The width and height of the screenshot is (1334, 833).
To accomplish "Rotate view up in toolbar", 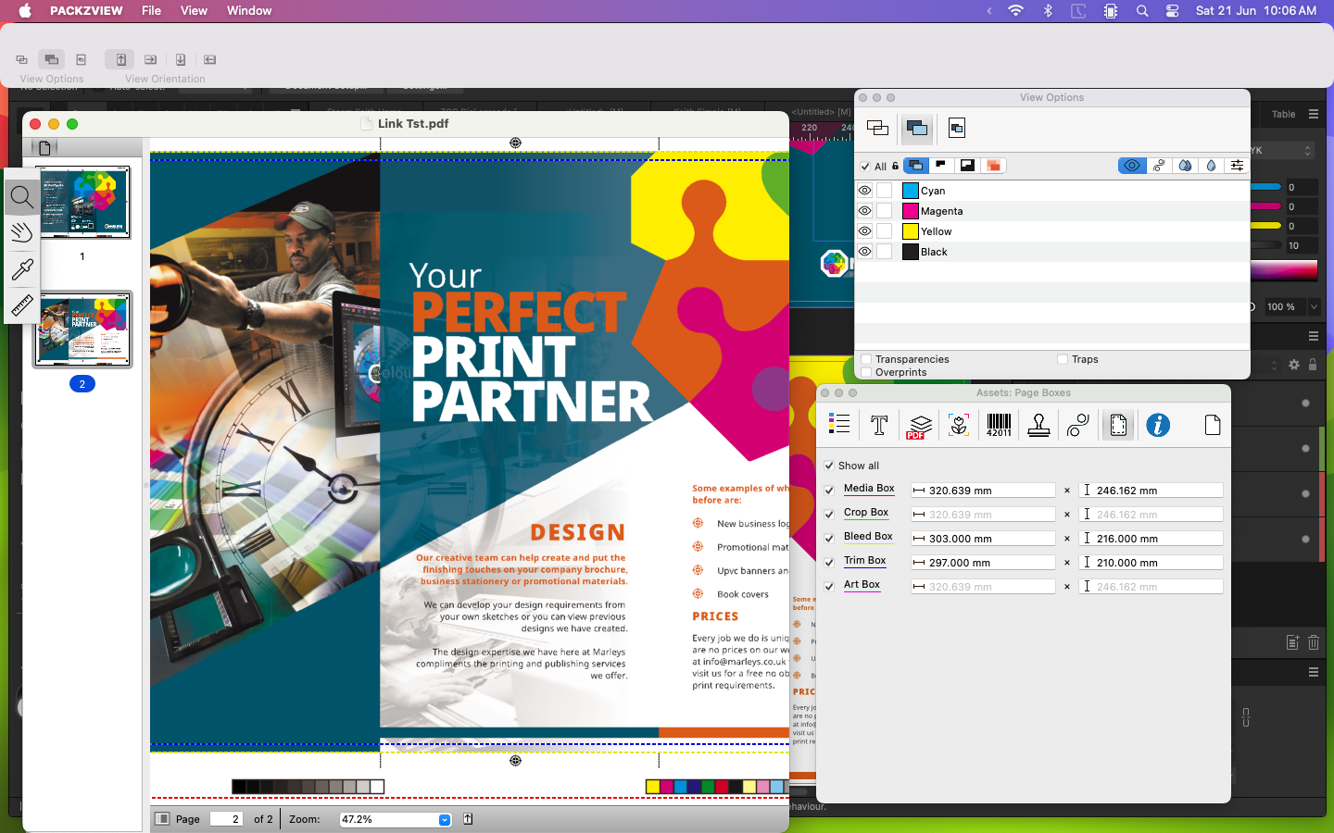I will 120,59.
